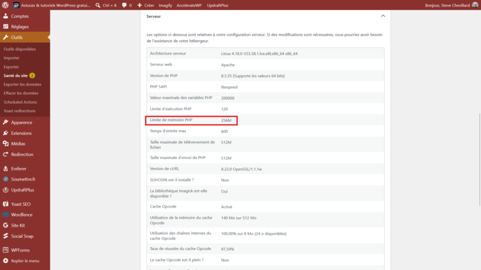Open AccelerateWP in admin bar
The image size is (481, 270).
189,5
